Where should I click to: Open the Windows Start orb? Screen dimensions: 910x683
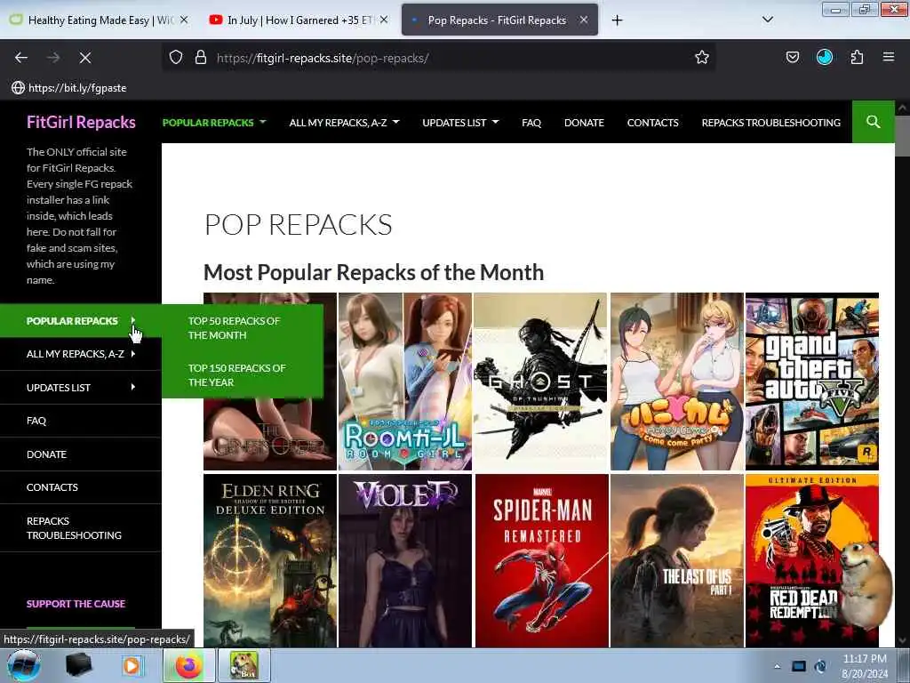(x=23, y=665)
